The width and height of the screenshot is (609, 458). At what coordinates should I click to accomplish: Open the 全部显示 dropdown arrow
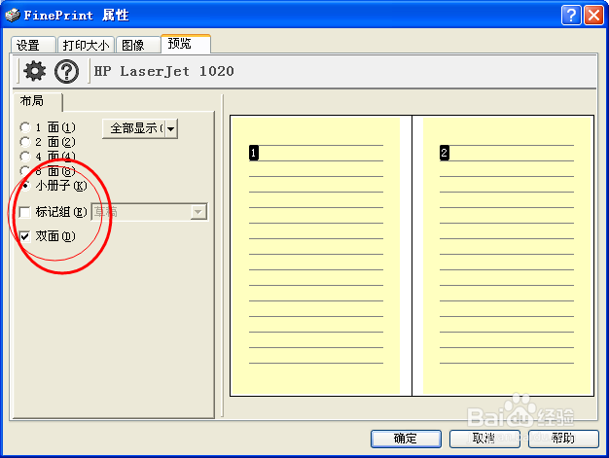point(171,128)
